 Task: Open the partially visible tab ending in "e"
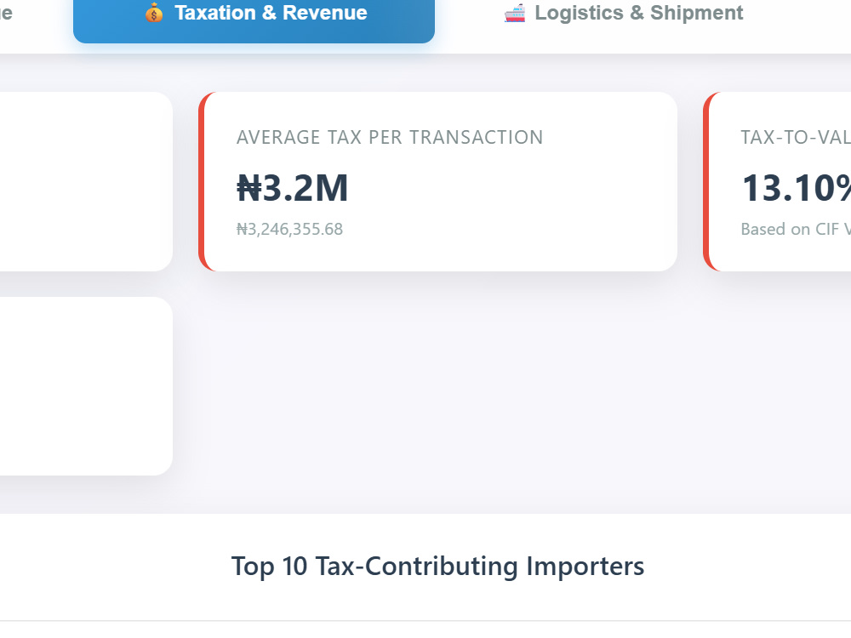click(x=6, y=13)
